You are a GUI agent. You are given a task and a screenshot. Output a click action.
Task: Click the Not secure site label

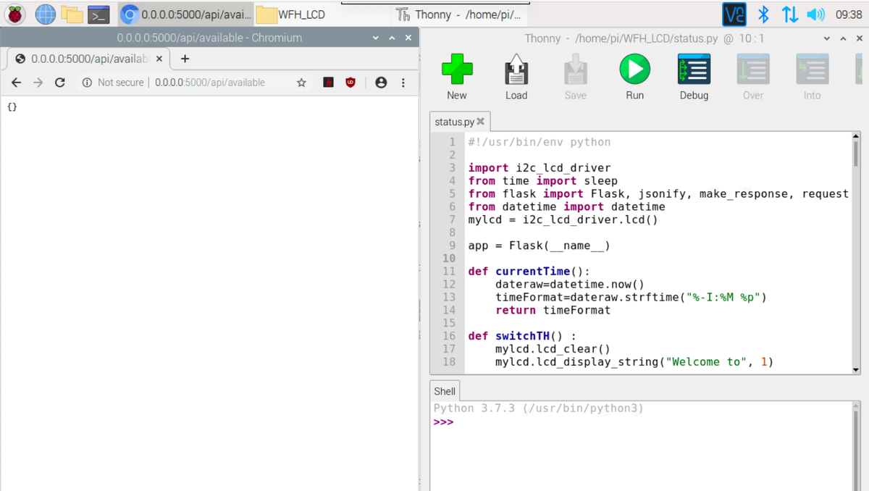tap(120, 83)
